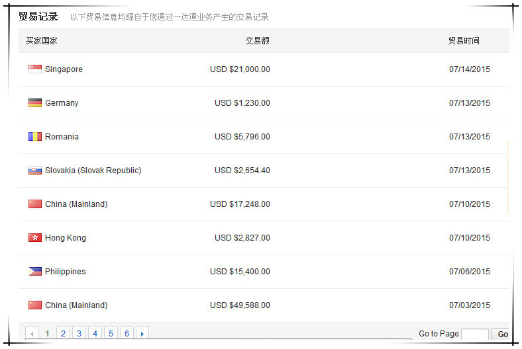The height and width of the screenshot is (349, 522).
Task: Select page 4 in pagination
Action: click(95, 334)
